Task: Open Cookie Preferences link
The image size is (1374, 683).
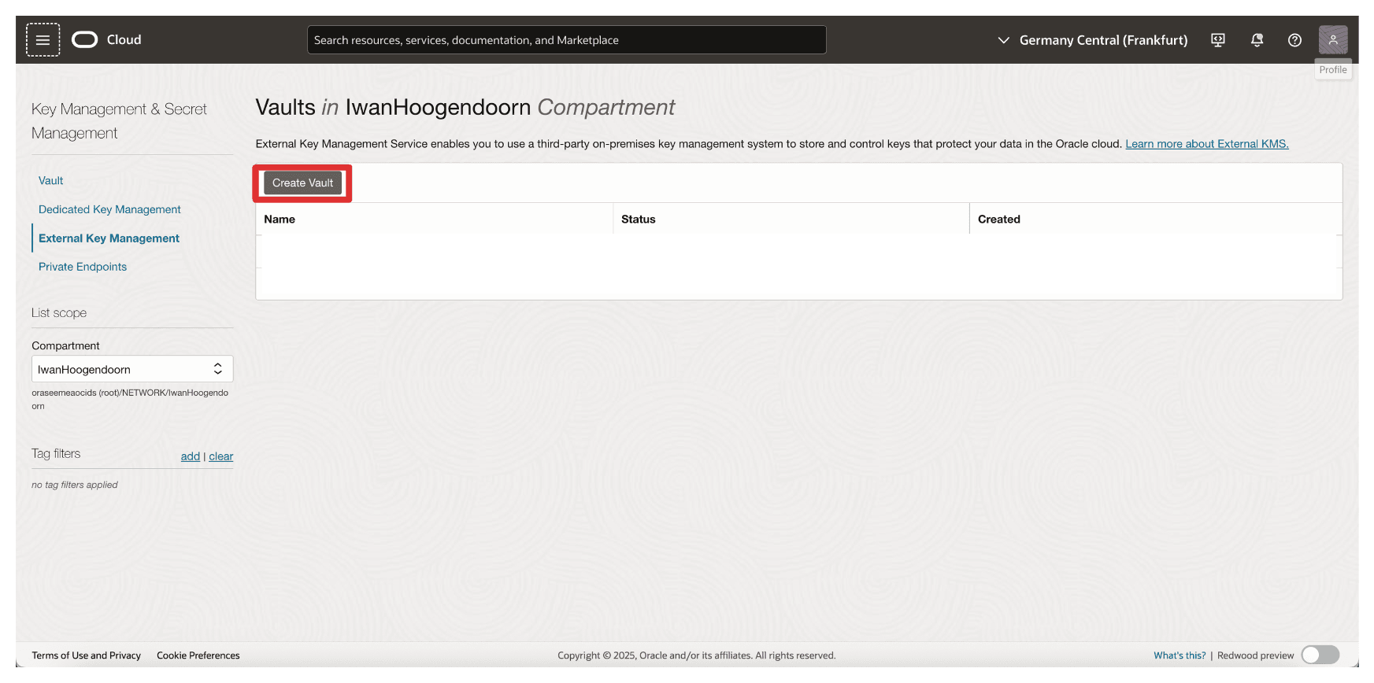Action: 198,655
